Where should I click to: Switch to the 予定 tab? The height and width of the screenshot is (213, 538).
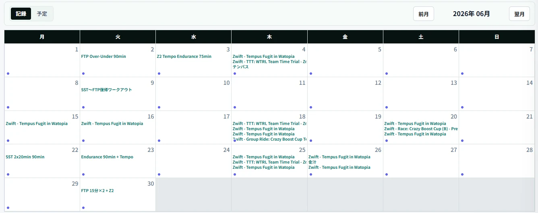click(x=42, y=14)
